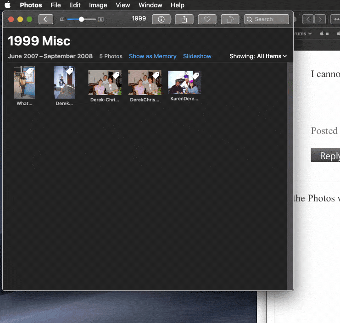Click the June 2007 – September 2008 date range
The width and height of the screenshot is (340, 323).
pos(50,56)
